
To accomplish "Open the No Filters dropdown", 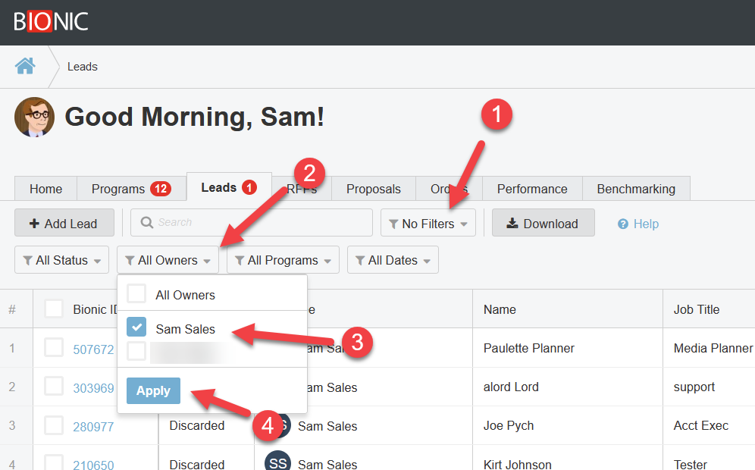I will pos(428,223).
